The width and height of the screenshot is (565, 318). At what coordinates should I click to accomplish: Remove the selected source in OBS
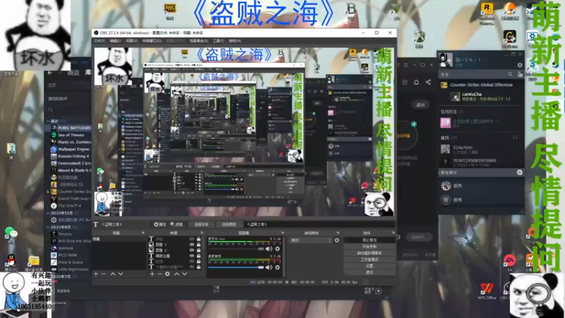(160, 274)
